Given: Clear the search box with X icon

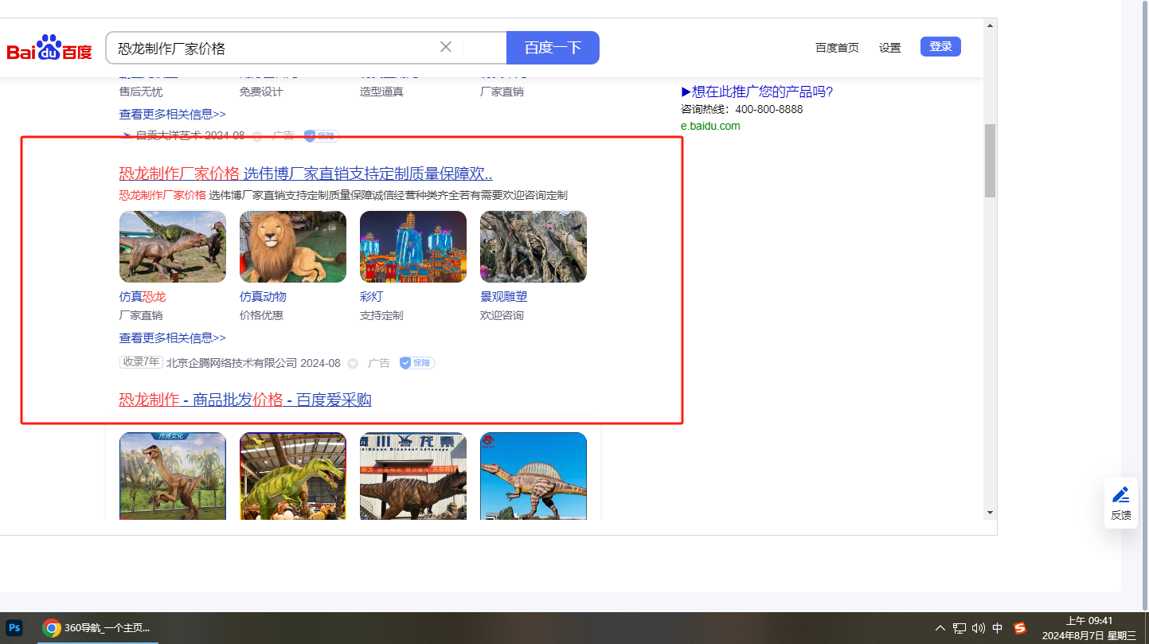Looking at the screenshot, I should pos(446,47).
